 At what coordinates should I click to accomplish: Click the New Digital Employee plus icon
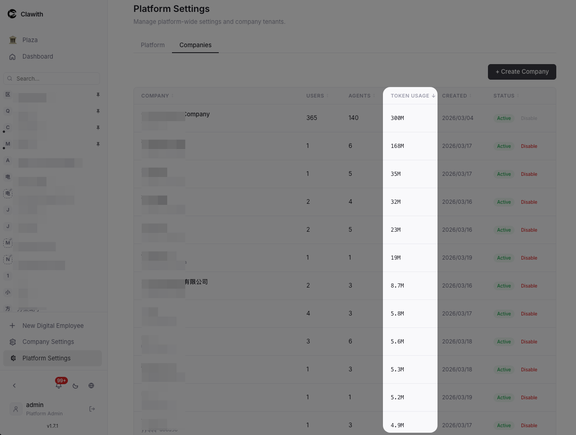point(13,326)
